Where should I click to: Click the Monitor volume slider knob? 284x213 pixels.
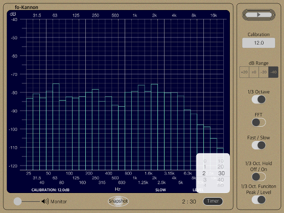tap(18, 202)
